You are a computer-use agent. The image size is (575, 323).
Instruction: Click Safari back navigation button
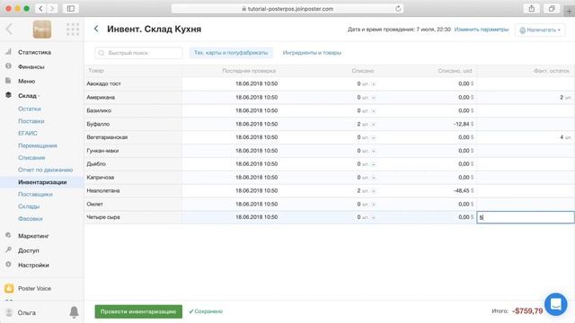click(40, 8)
